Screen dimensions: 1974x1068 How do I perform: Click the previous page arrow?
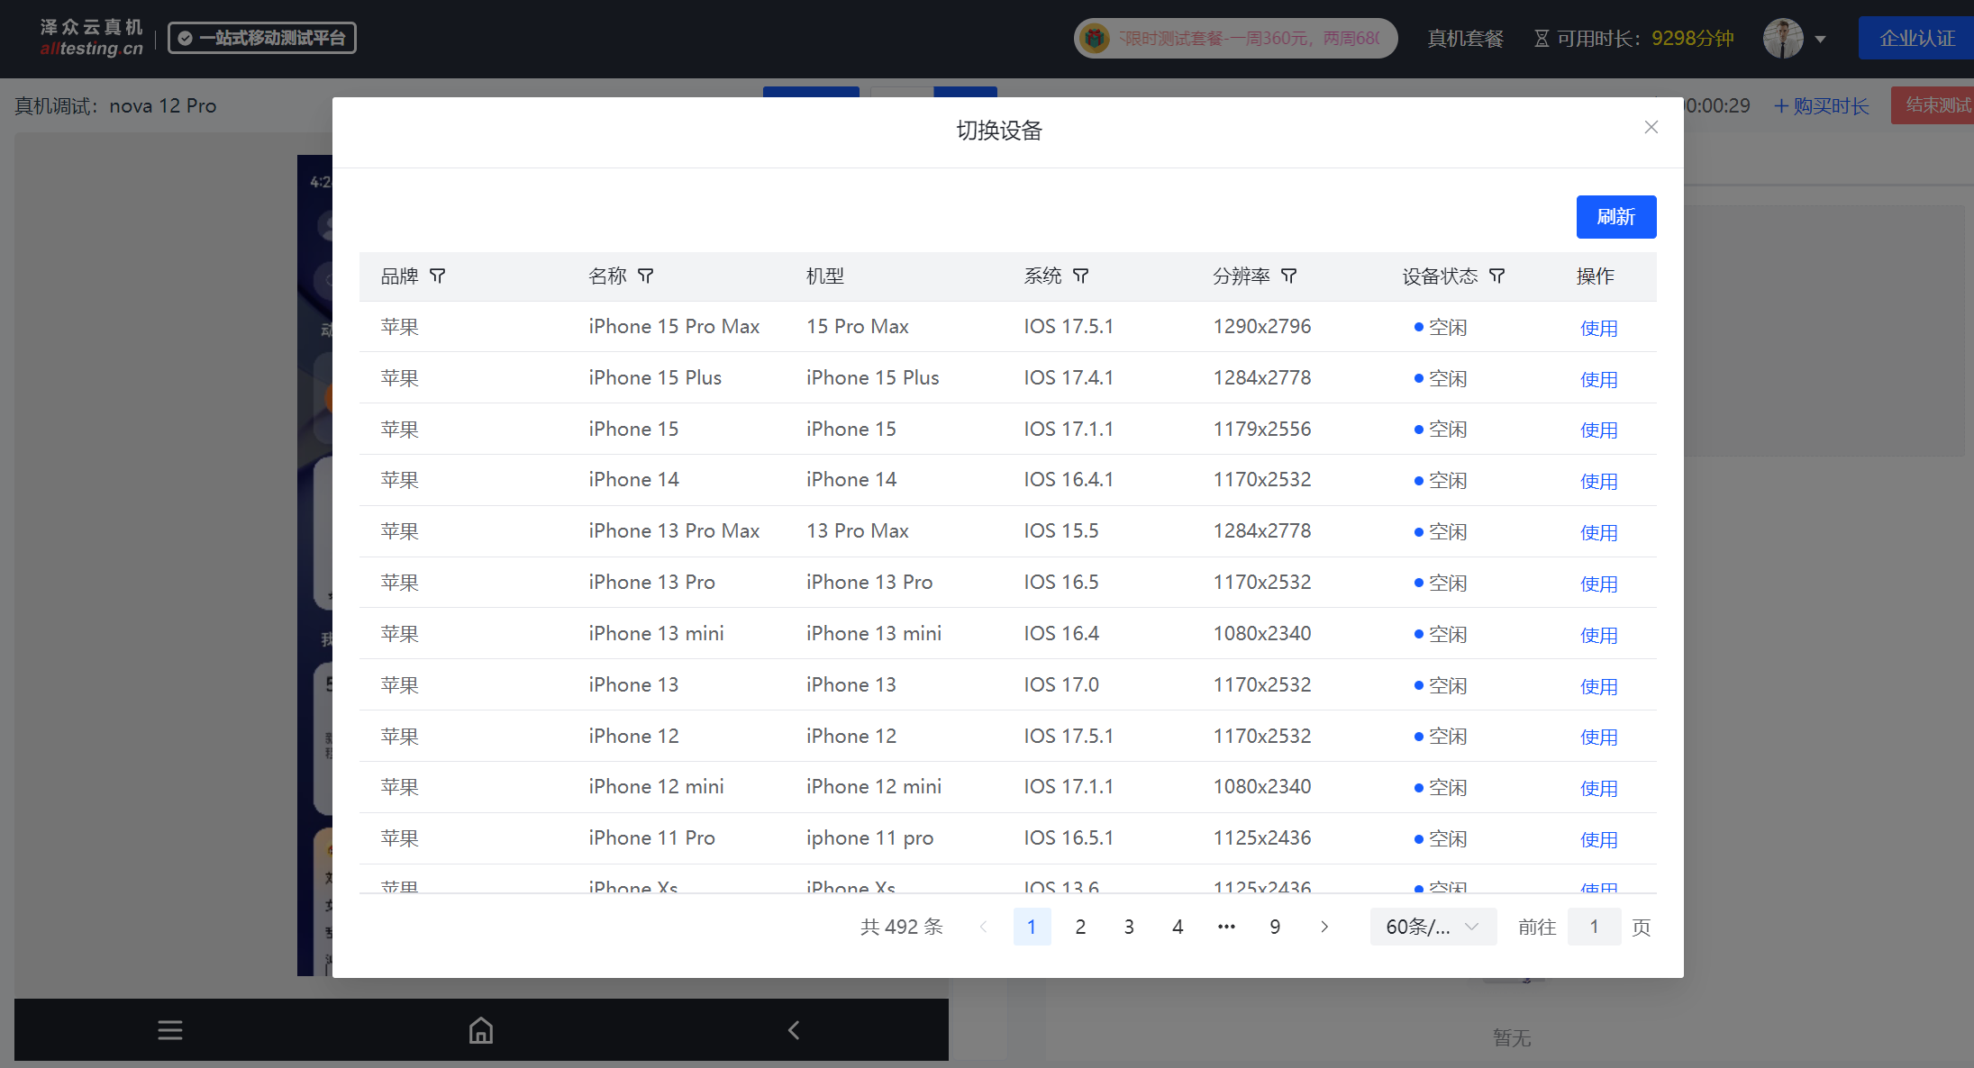983,927
